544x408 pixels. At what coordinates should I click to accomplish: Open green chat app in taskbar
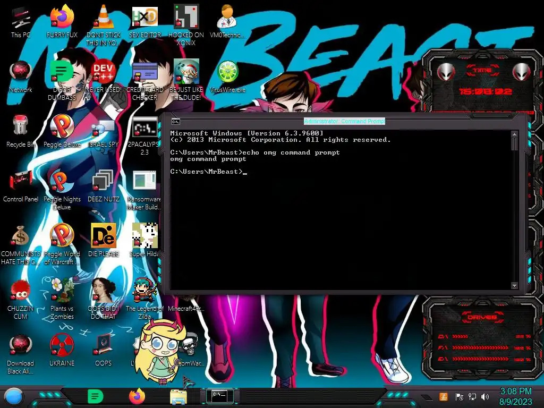[96, 396]
